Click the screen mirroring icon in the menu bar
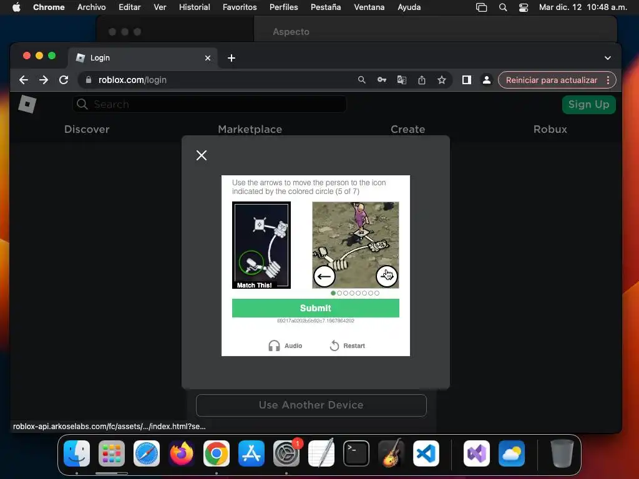 coord(481,7)
